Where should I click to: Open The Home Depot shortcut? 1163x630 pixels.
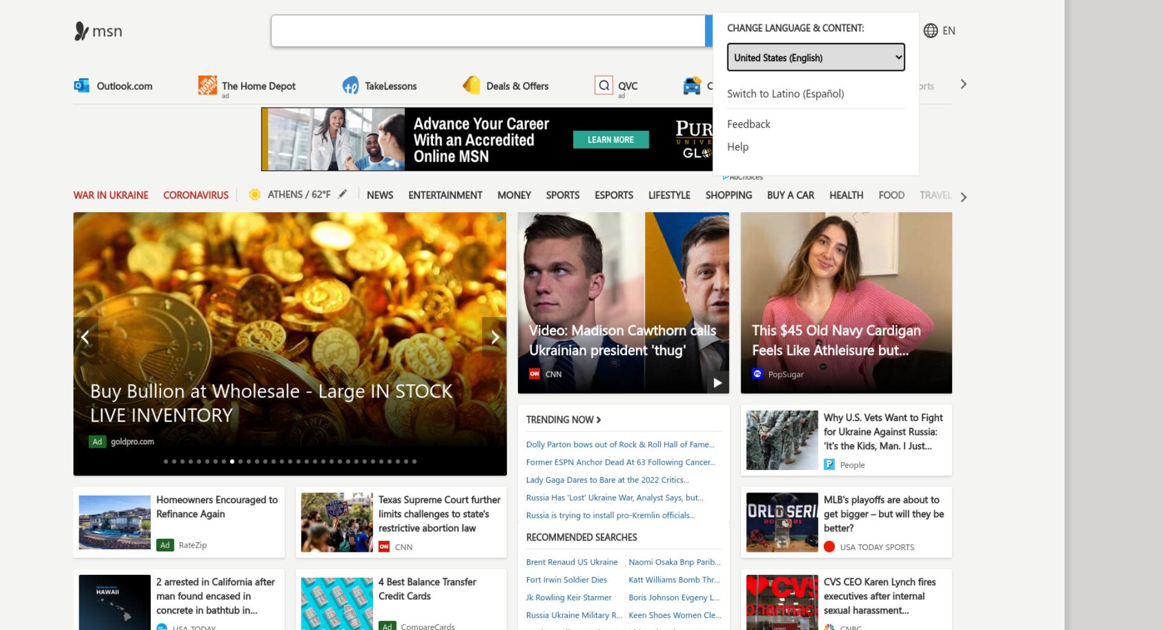(247, 86)
